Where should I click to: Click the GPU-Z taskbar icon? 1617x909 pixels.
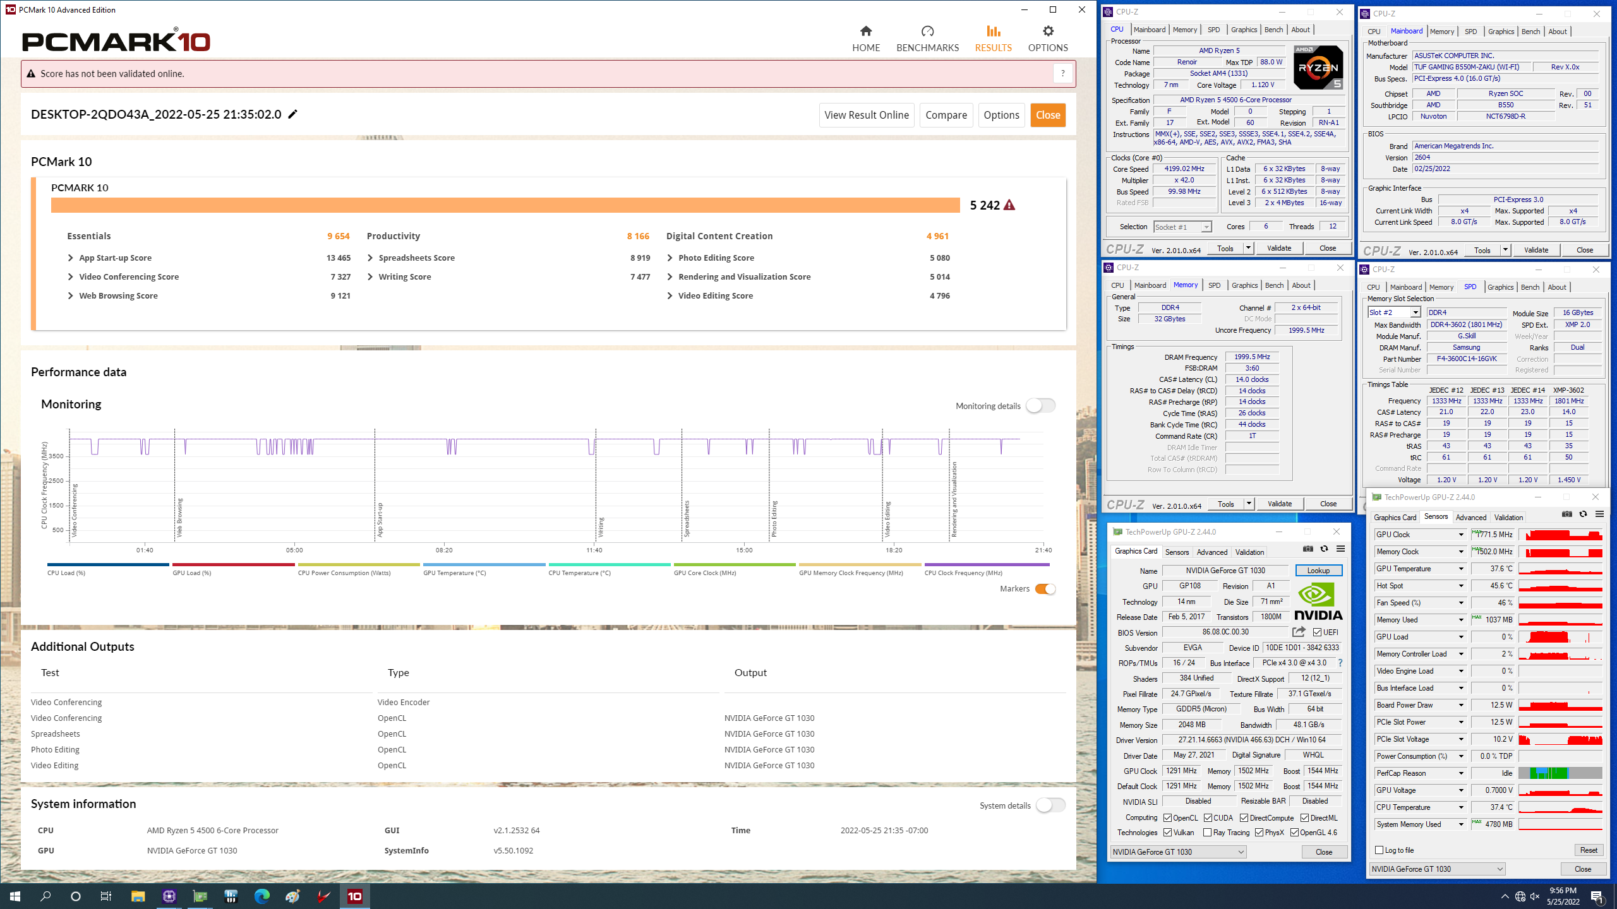pyautogui.click(x=200, y=896)
